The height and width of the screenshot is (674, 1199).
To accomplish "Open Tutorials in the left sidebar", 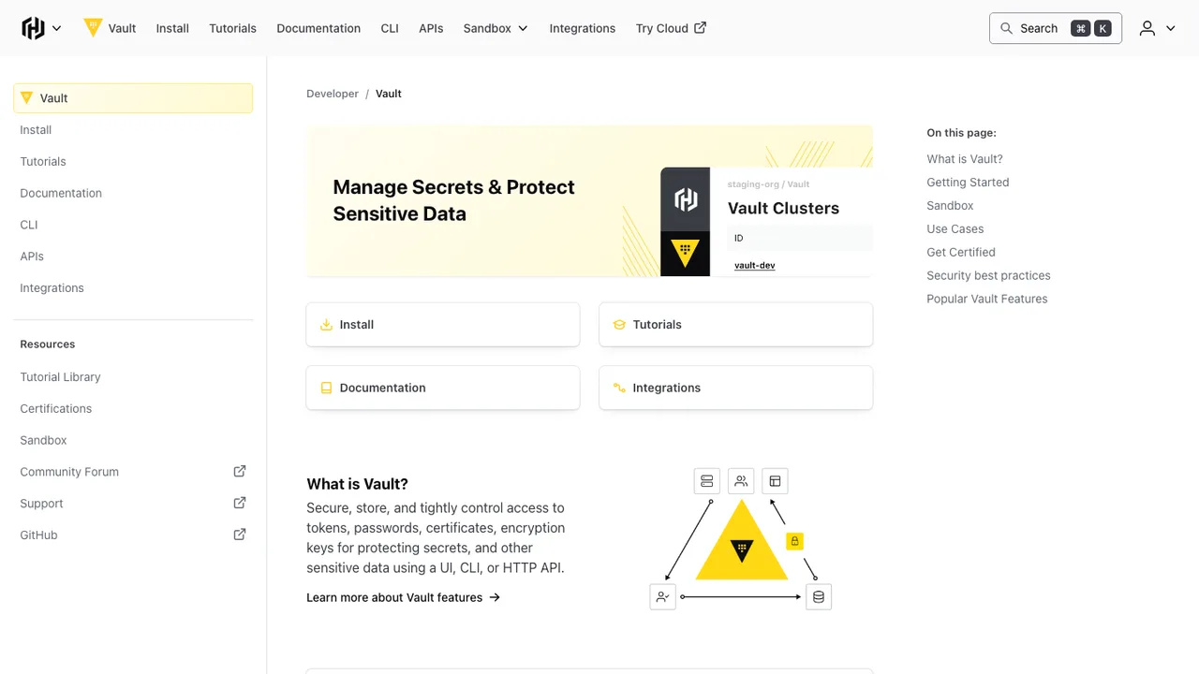I will 43,162.
